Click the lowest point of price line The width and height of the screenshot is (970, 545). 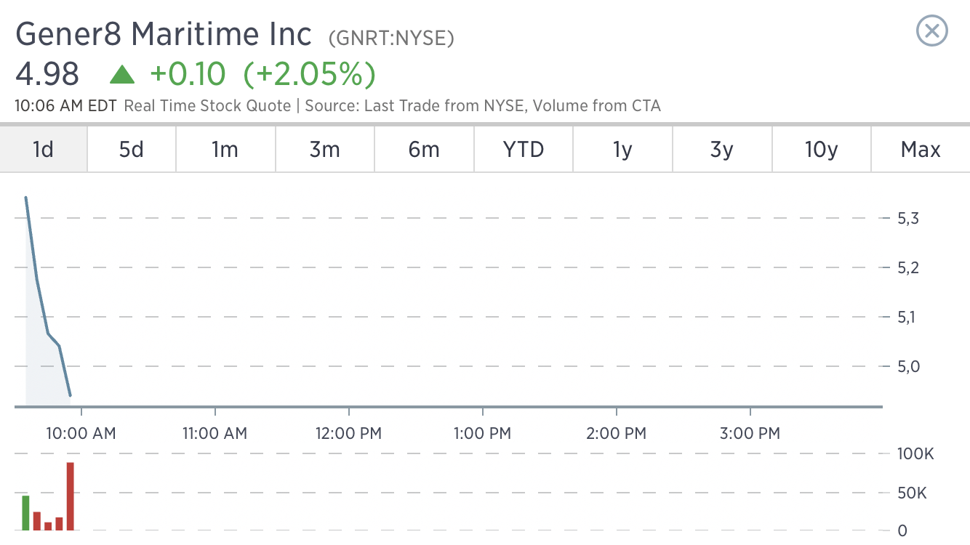70,395
